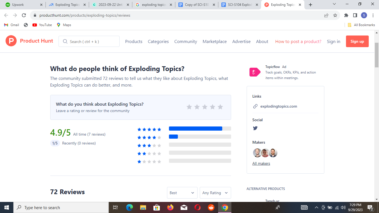Click the Sign up button
This screenshot has height=213, width=379.
357,41
